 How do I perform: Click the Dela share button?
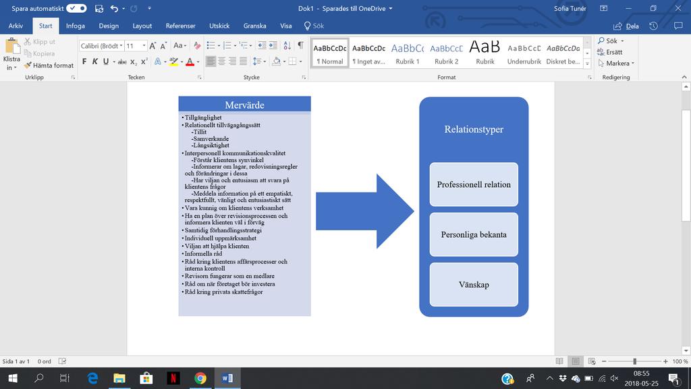click(626, 26)
